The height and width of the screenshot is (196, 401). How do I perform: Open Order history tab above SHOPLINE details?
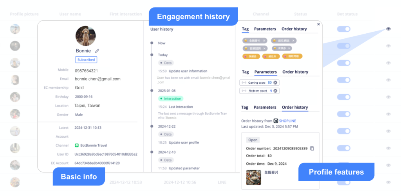point(295,107)
